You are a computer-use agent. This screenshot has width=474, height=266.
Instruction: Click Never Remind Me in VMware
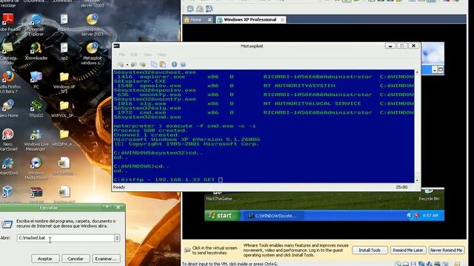click(446, 250)
